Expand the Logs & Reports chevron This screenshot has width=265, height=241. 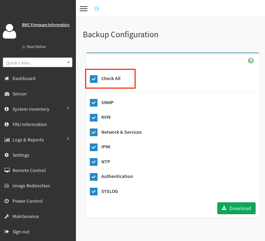point(68,139)
